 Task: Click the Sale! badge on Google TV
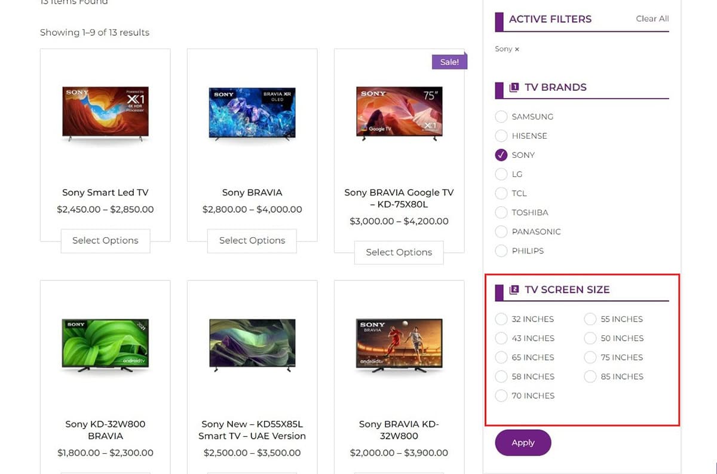click(449, 62)
